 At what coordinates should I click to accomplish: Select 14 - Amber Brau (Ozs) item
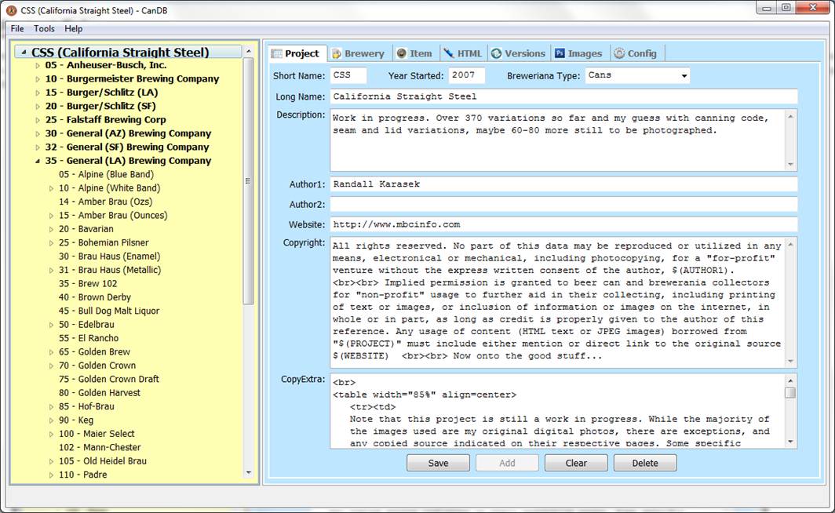(105, 202)
